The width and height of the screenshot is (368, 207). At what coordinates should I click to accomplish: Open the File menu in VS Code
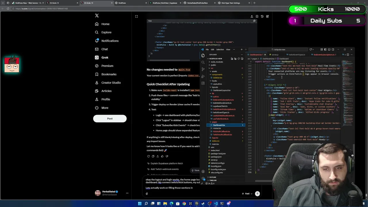click(x=207, y=49)
